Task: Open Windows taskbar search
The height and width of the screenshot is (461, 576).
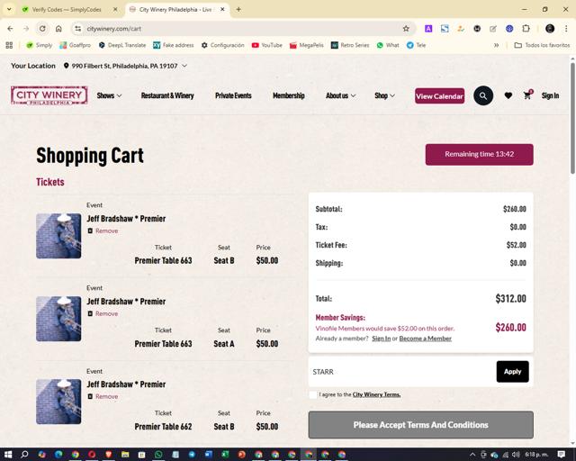Action: 24,455
